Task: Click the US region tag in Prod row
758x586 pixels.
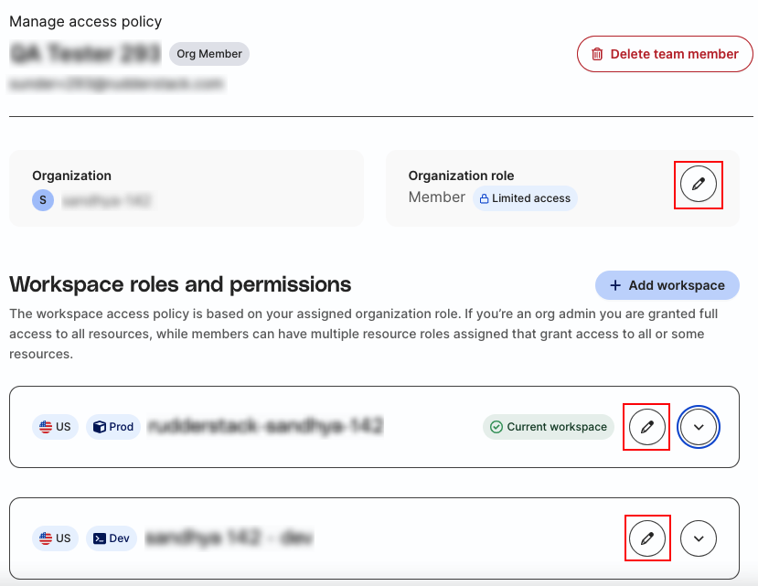Action: [55, 427]
